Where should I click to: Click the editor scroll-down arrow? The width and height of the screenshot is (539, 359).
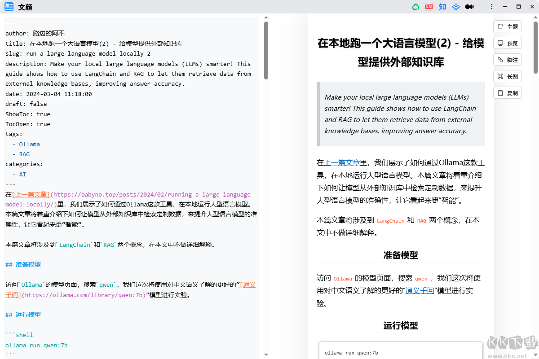(266, 355)
